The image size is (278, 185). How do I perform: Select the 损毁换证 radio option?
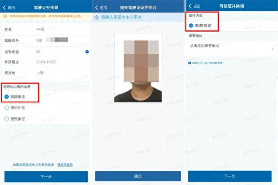click(x=7, y=119)
